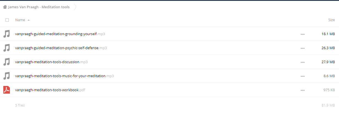Click the music icon for music-for-your-meditation.mp3
Viewport: 339px width, 120px height.
pyautogui.click(x=7, y=76)
